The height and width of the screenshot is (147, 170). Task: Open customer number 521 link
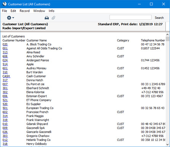[x=5, y=100]
